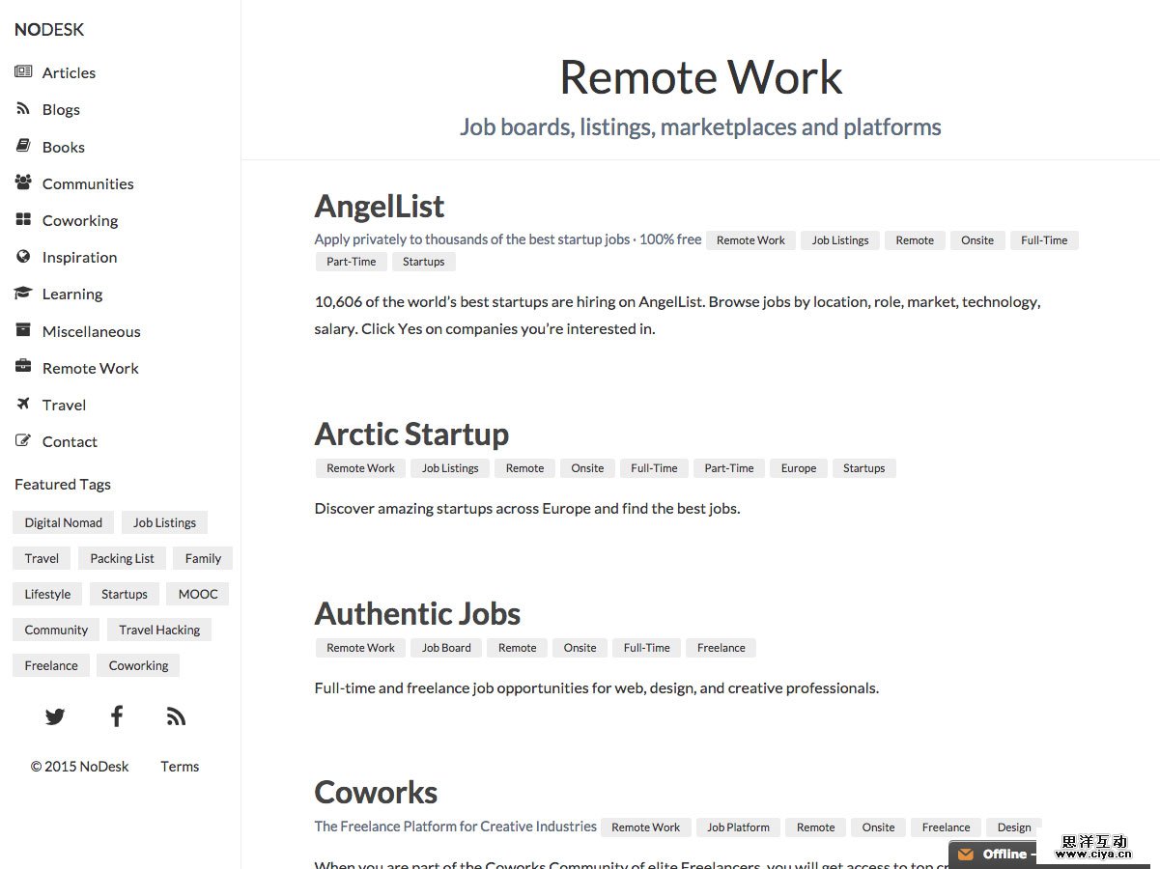Screen dimensions: 1160x869
Task: Open the Arctic Startup listing title
Action: [411, 434]
